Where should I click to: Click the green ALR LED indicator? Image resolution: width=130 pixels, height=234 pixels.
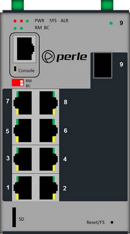[x=27, y=21]
